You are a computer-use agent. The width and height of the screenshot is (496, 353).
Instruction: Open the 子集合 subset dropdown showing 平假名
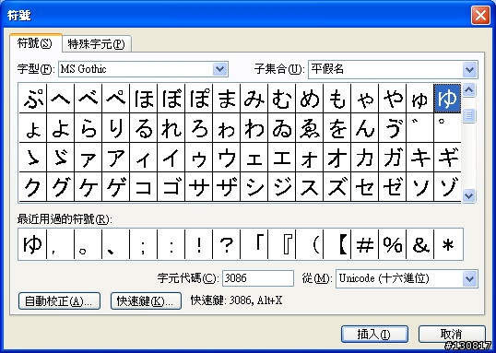470,70
